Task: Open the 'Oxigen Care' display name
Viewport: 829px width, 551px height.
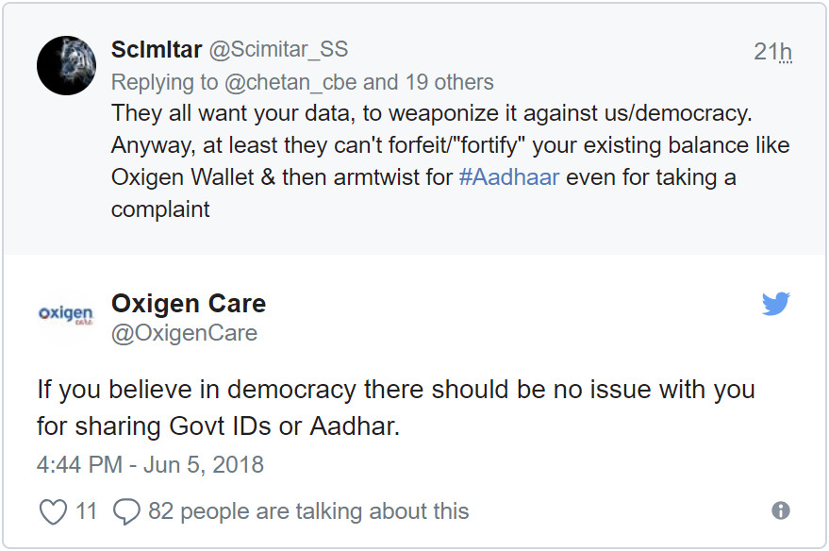Action: point(189,304)
